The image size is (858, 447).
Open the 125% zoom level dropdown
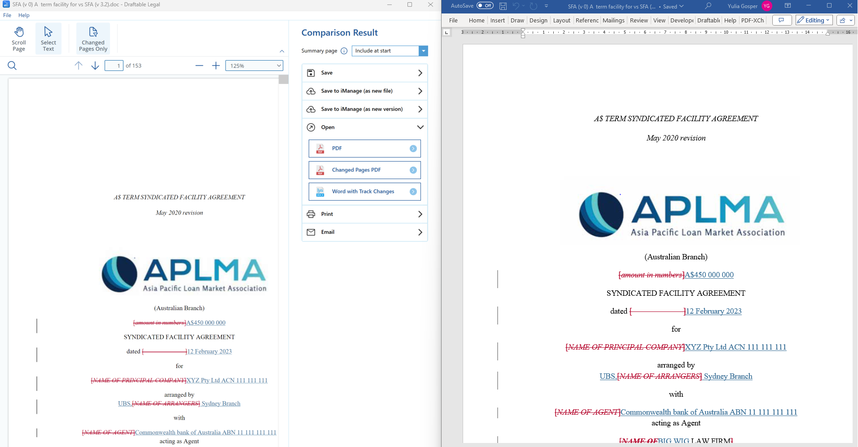point(254,66)
